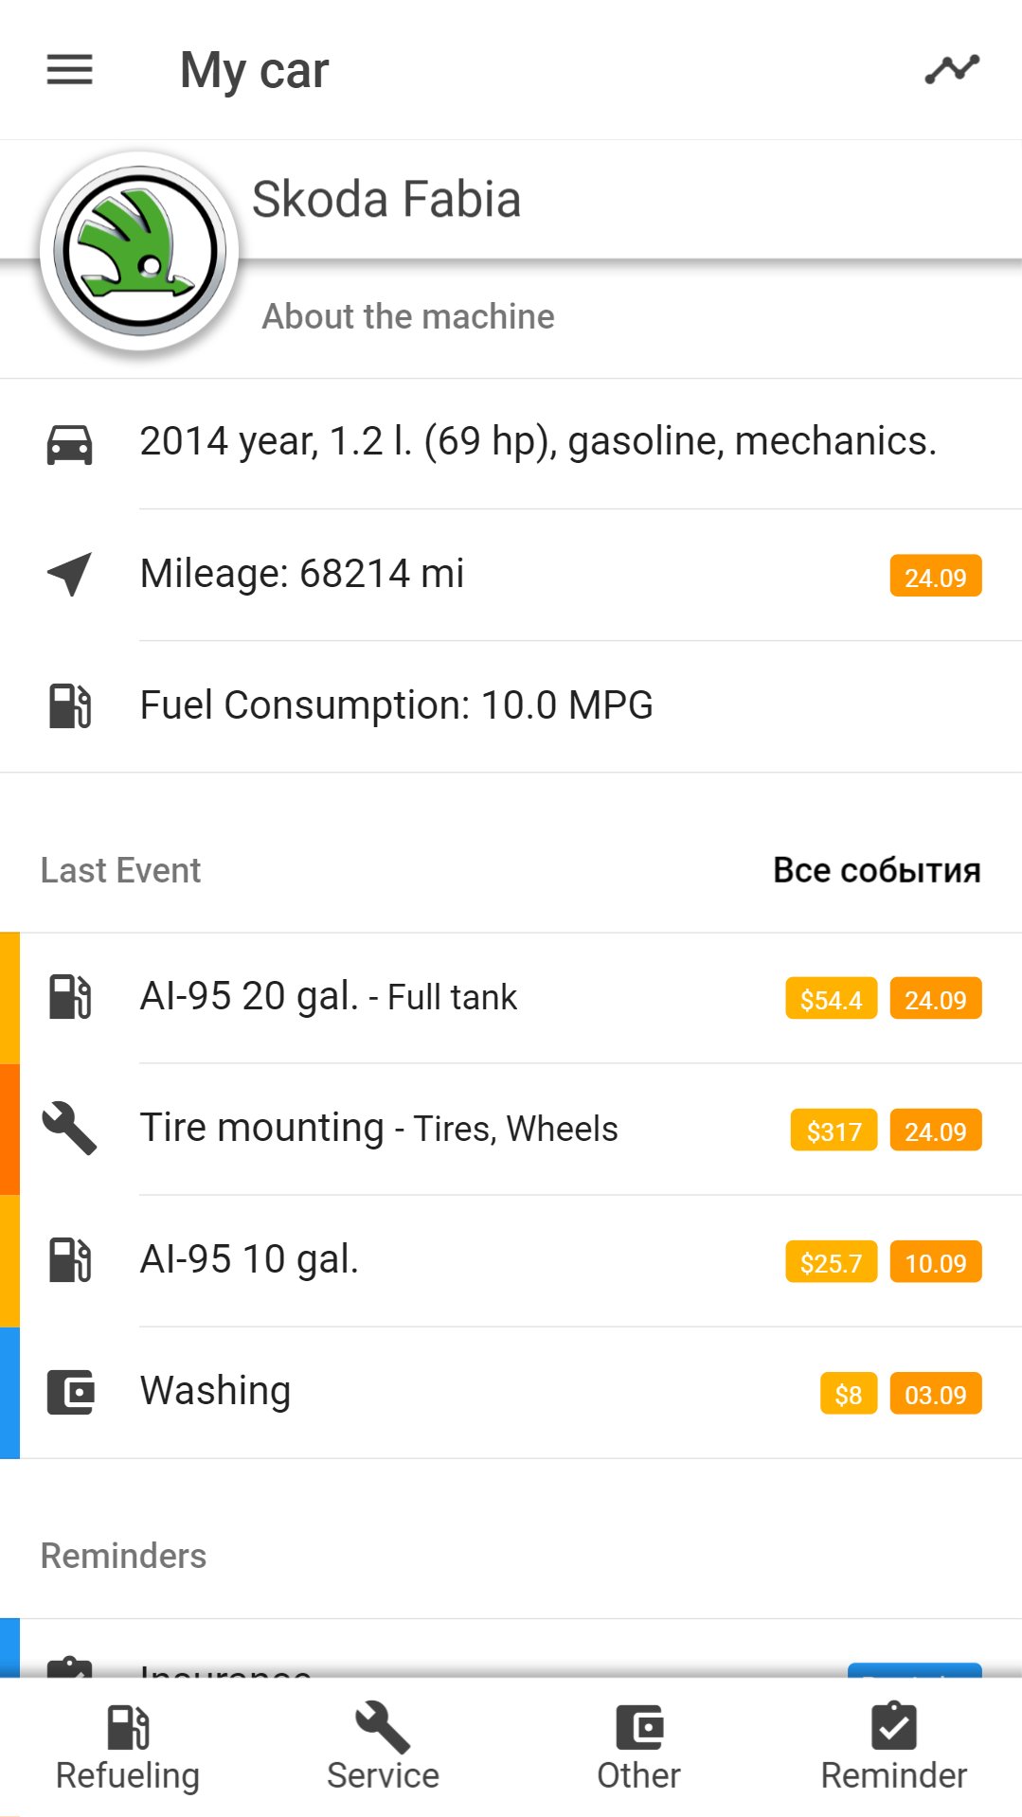The image size is (1022, 1817).
Task: Open the hamburger navigation menu
Action: pyautogui.click(x=69, y=70)
